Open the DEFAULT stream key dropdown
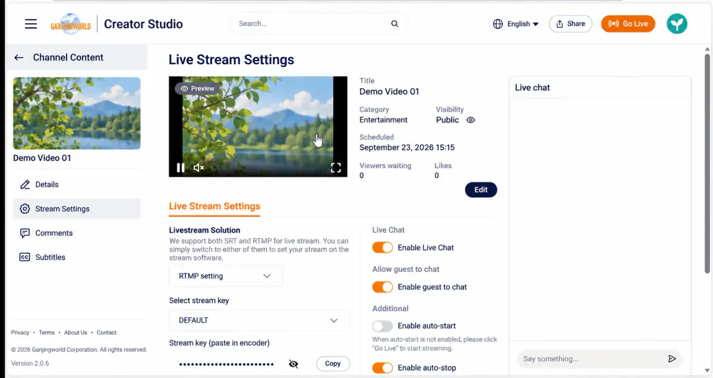The height and width of the screenshot is (378, 713). coord(259,320)
